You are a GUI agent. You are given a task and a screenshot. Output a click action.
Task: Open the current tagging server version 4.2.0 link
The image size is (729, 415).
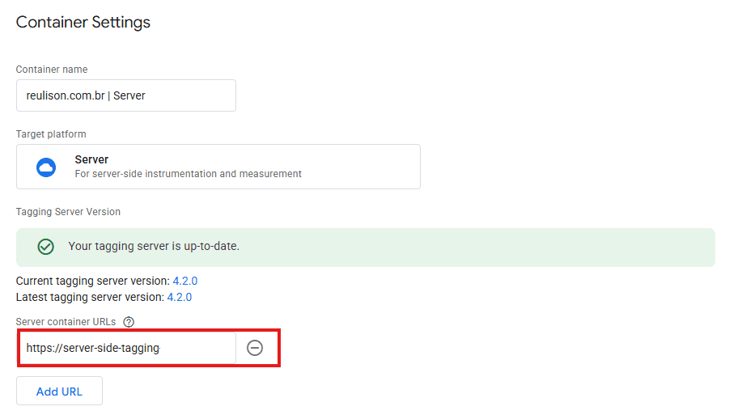(x=184, y=281)
